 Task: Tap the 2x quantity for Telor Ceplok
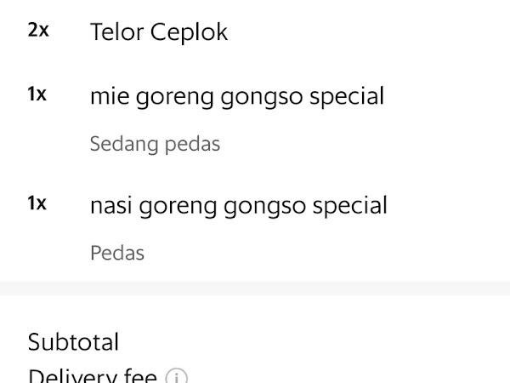click(38, 30)
